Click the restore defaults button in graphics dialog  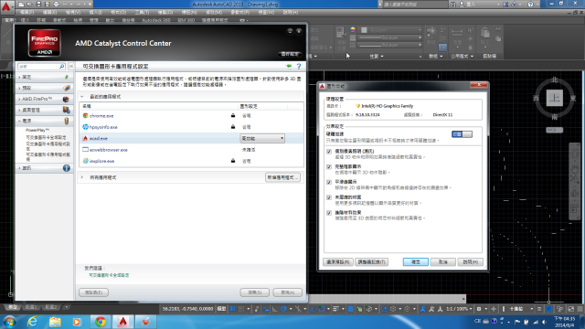[337, 262]
